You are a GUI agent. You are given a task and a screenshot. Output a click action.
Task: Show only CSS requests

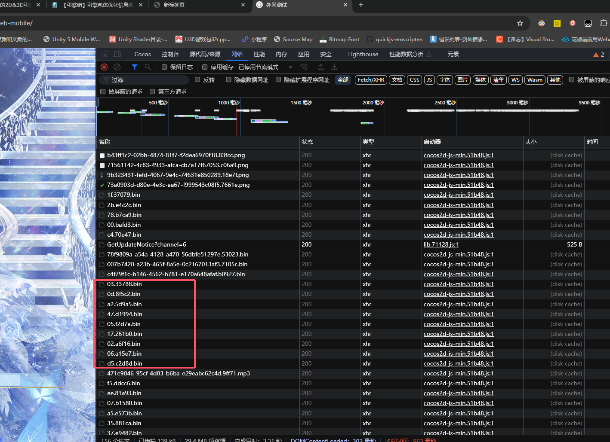tap(415, 80)
